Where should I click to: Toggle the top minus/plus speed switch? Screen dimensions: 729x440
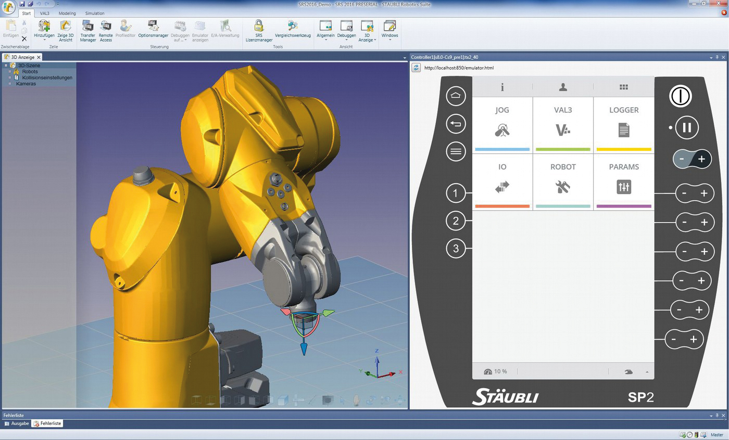tap(692, 159)
